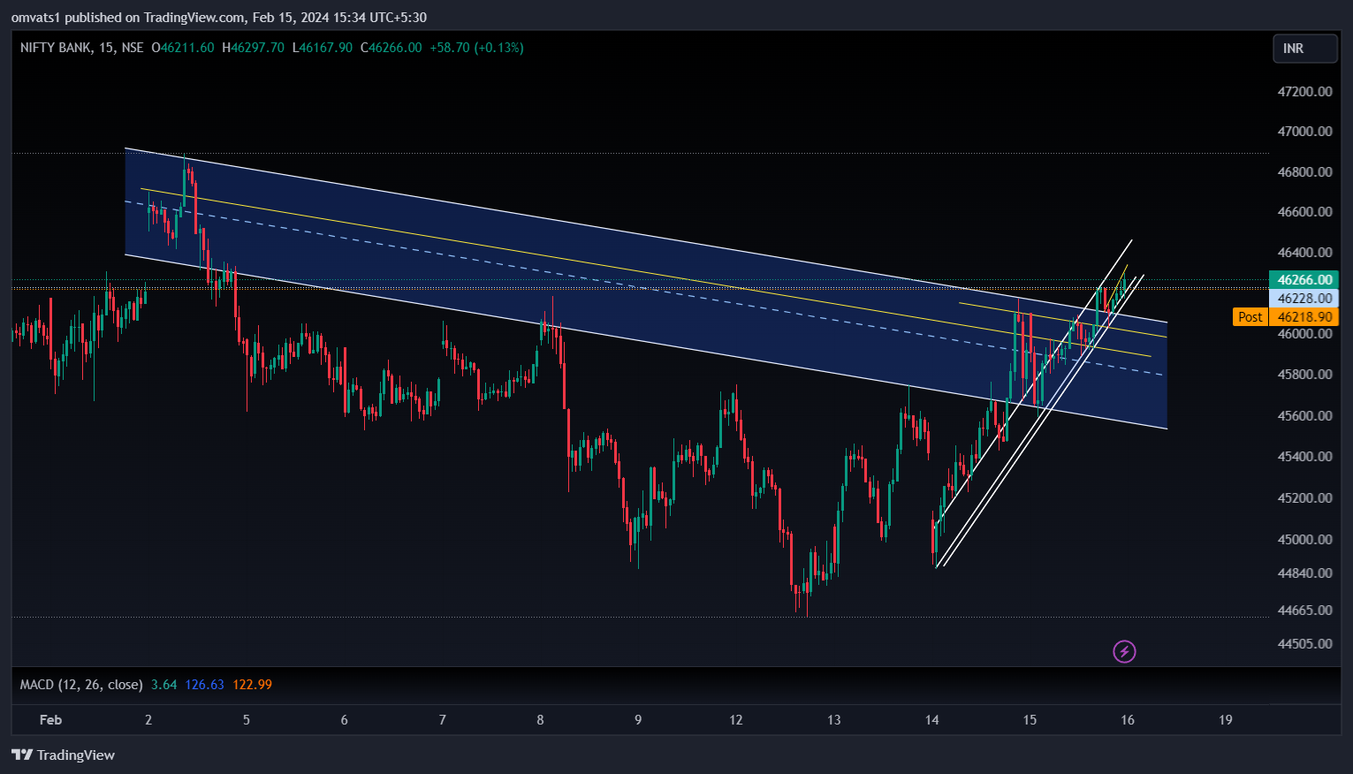This screenshot has height=774, width=1353.
Task: Click the low price L46167.90
Action: pyautogui.click(x=323, y=48)
